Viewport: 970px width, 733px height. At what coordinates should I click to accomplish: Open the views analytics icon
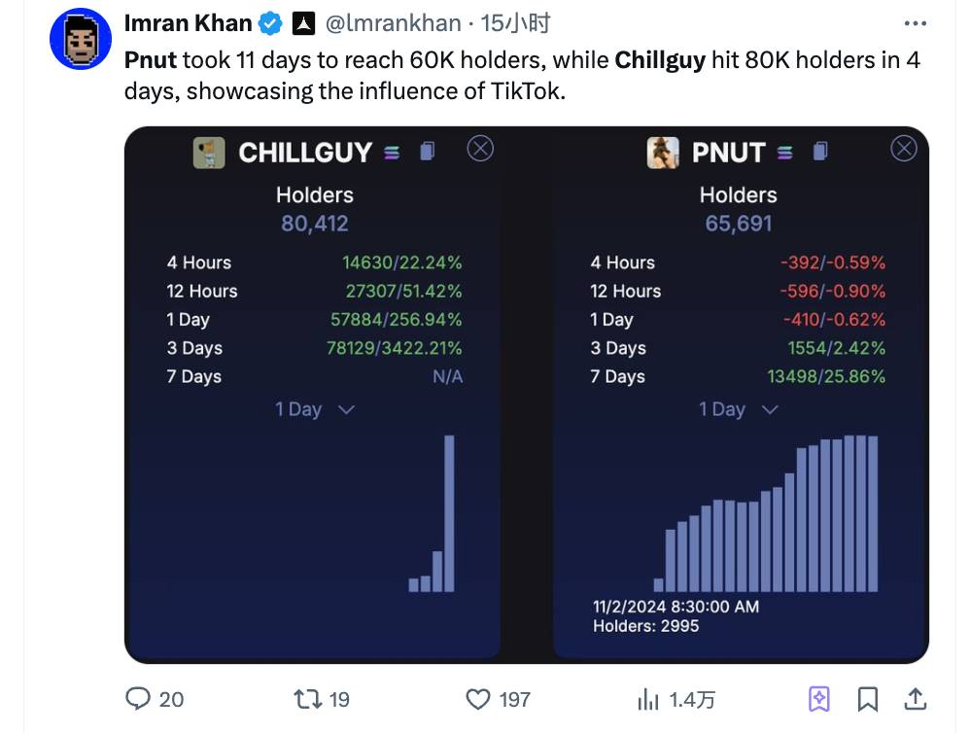647,698
